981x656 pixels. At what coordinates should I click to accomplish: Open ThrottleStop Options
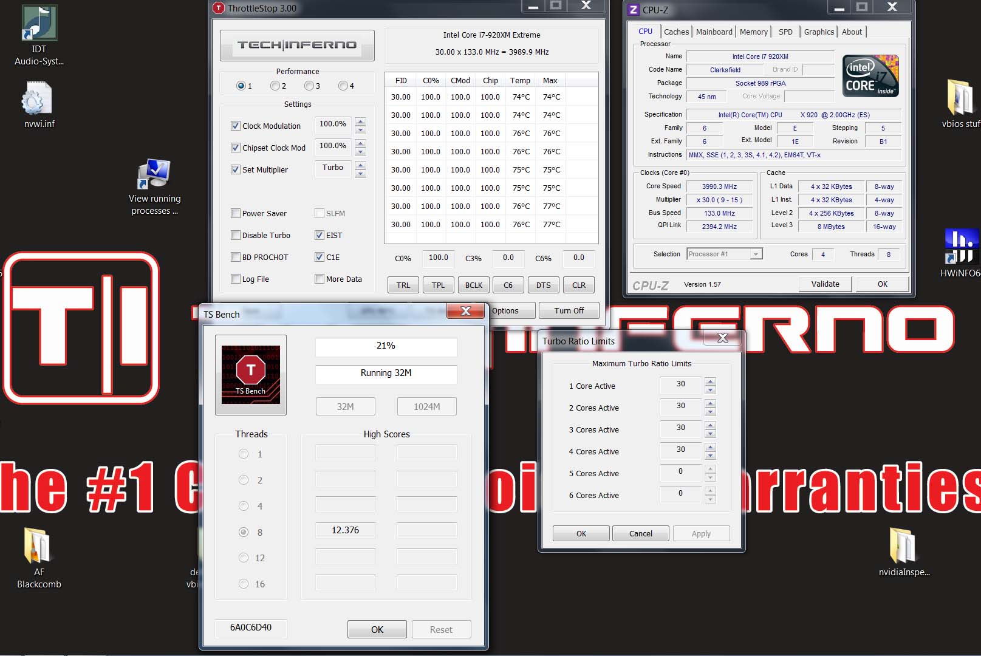pyautogui.click(x=511, y=310)
